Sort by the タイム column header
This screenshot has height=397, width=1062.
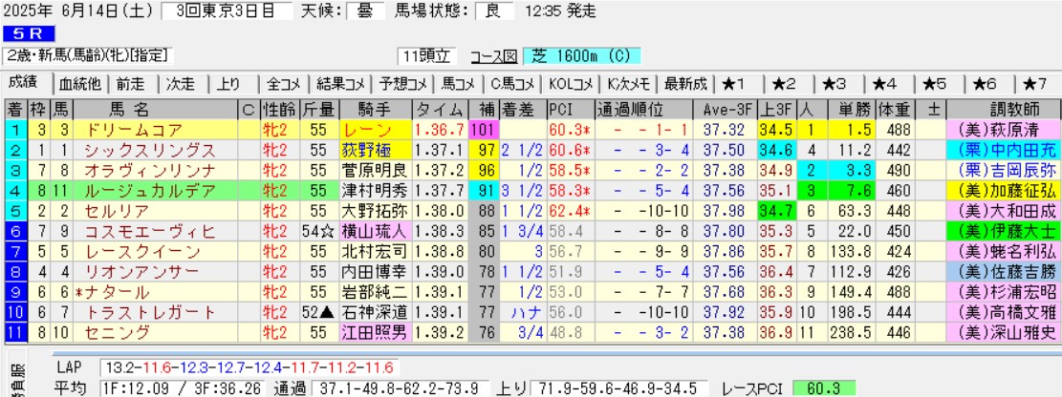pyautogui.click(x=439, y=108)
